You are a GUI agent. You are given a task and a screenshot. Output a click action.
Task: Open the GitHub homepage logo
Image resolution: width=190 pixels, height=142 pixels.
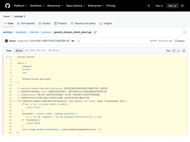pos(7,6)
